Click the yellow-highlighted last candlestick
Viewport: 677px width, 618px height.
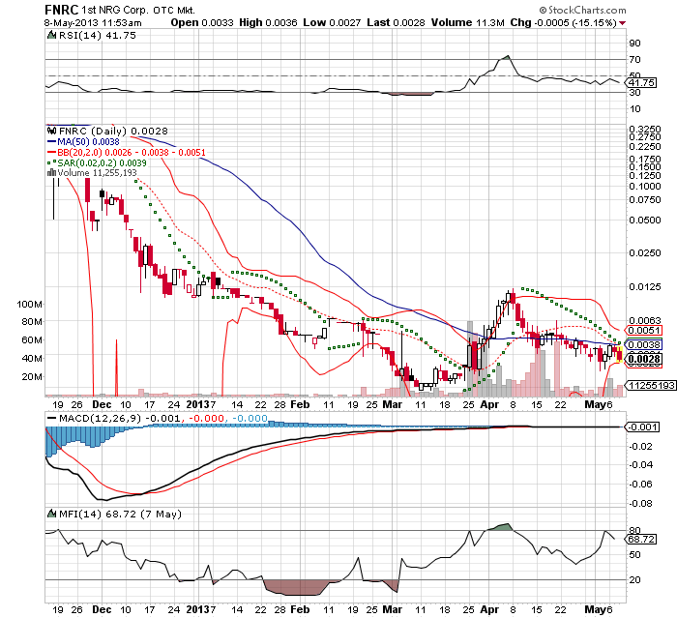pyautogui.click(x=620, y=355)
